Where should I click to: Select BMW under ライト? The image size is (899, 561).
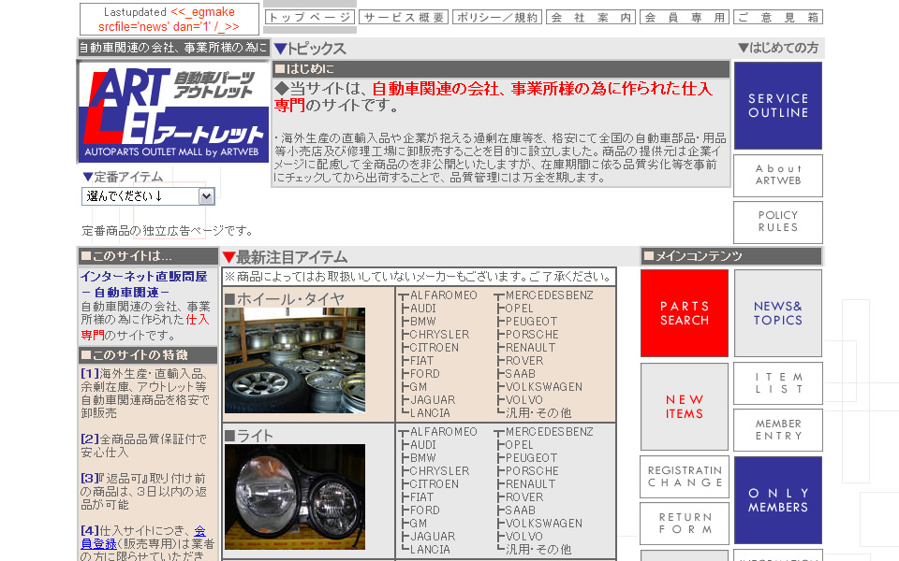pos(423,458)
